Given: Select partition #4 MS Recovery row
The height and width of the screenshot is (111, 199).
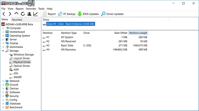Looking at the screenshot, I should pyautogui.click(x=95, y=49).
